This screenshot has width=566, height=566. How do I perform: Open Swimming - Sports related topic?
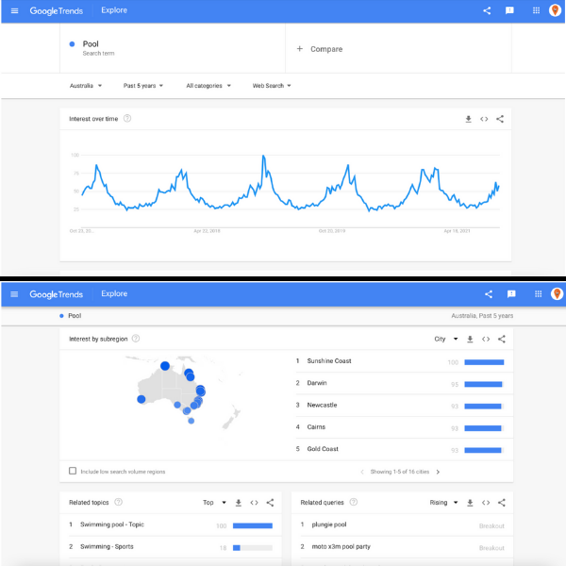point(107,546)
